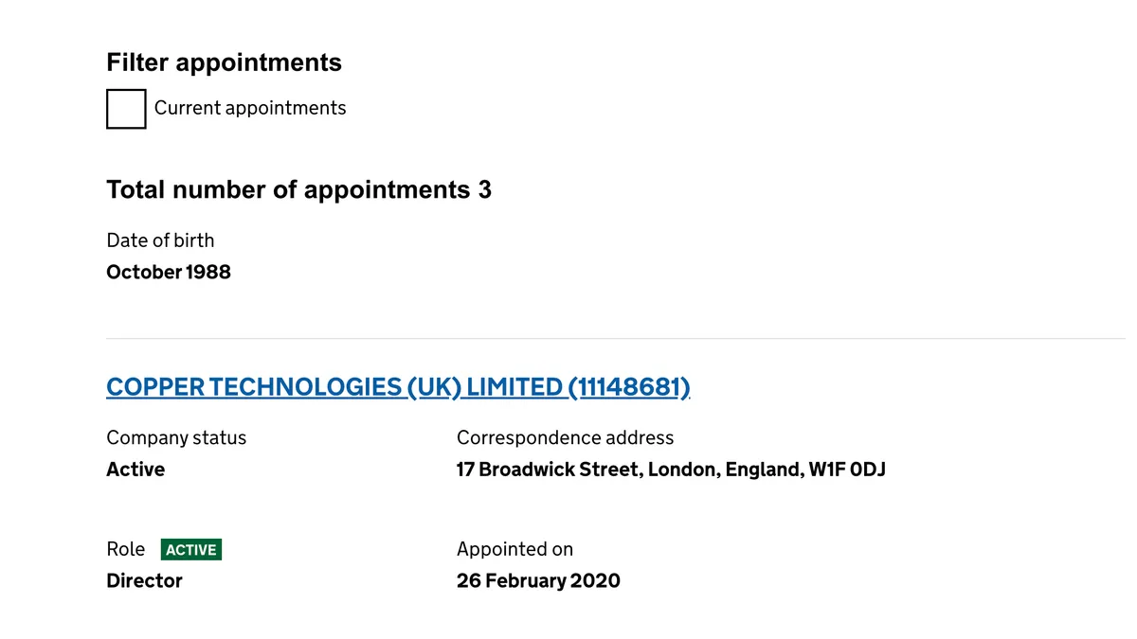Click the 'Correspondence address' label
This screenshot has height=639, width=1137.
pyautogui.click(x=565, y=437)
